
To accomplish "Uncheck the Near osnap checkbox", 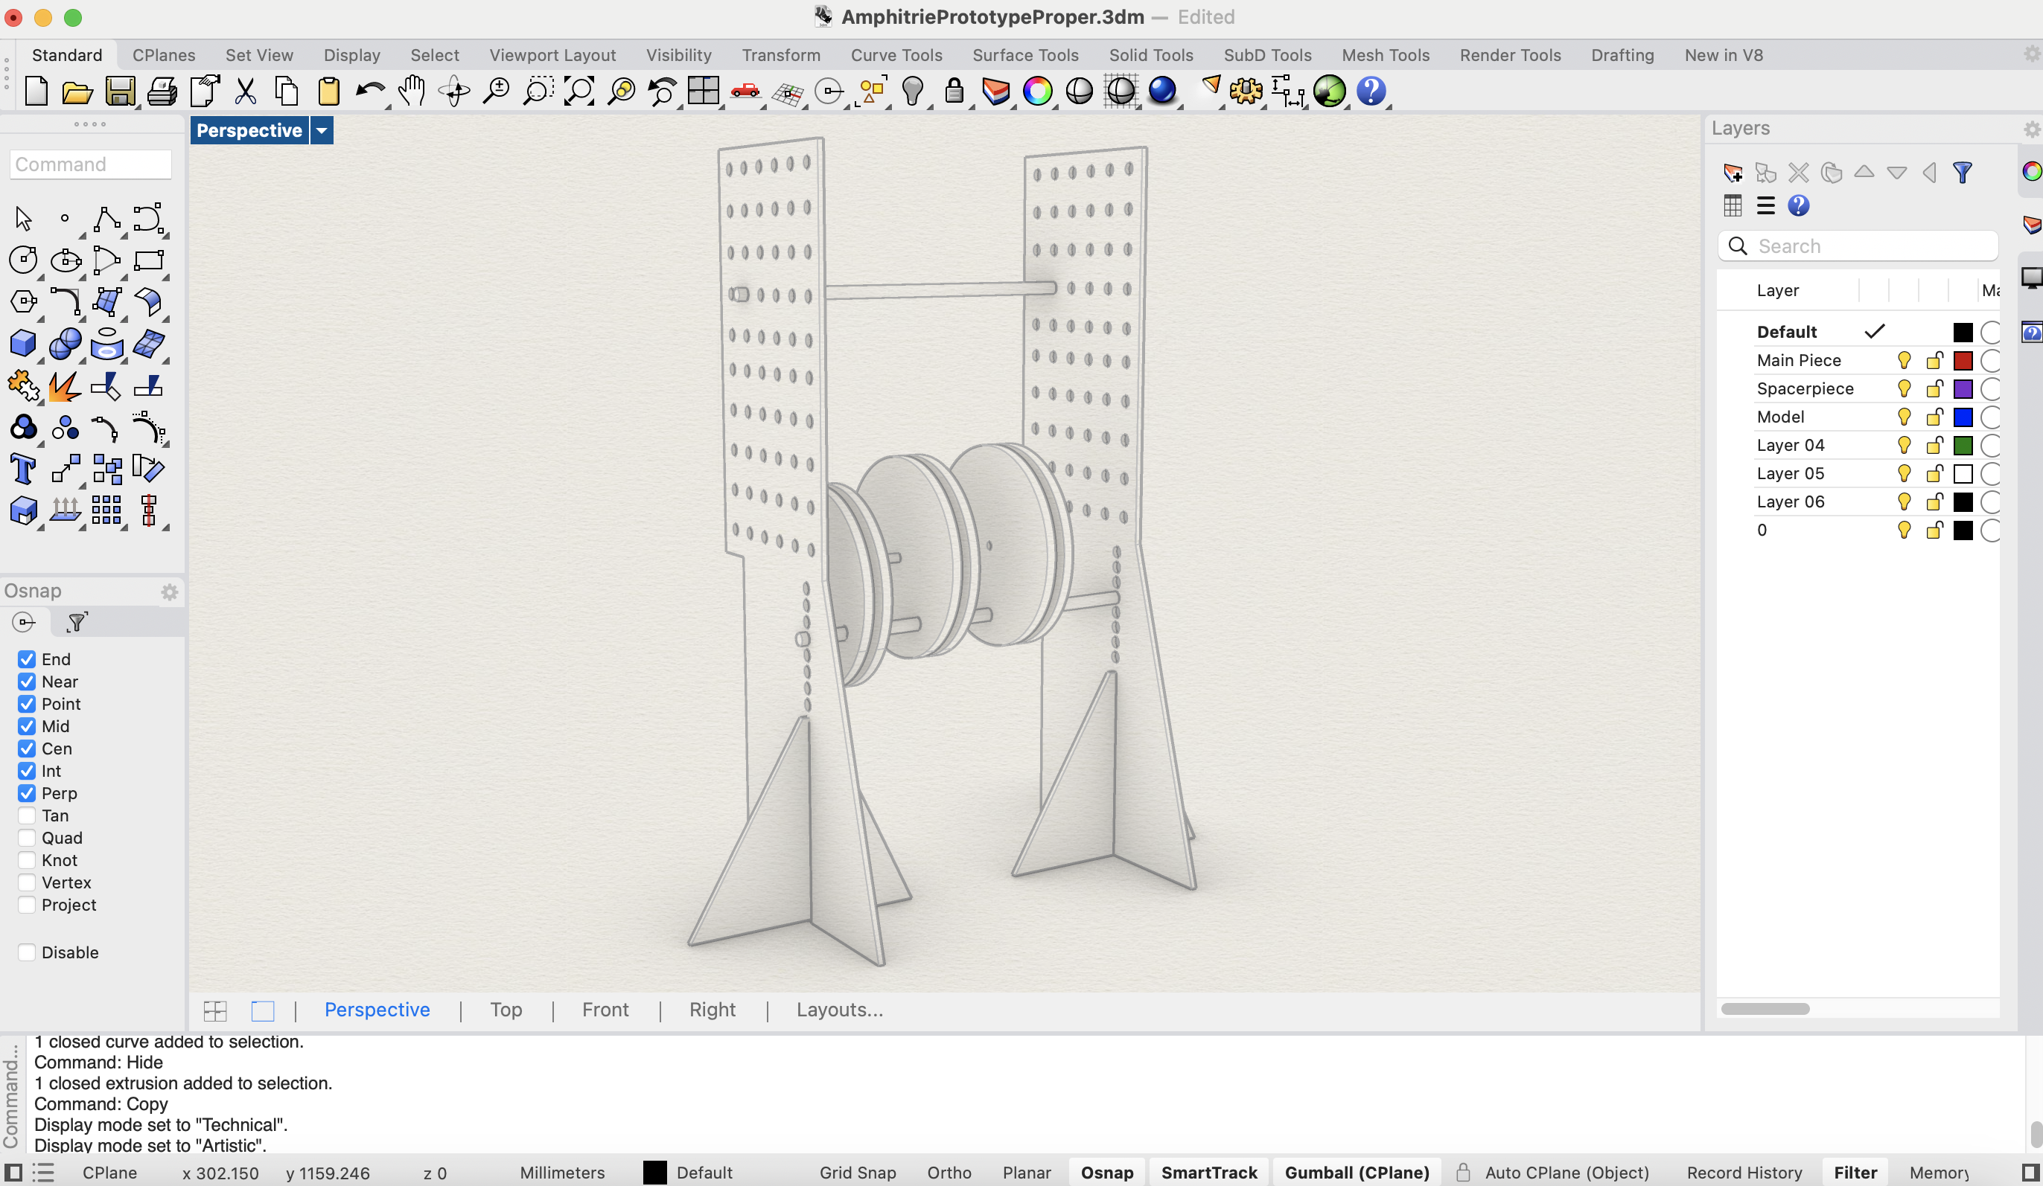I will pyautogui.click(x=27, y=682).
